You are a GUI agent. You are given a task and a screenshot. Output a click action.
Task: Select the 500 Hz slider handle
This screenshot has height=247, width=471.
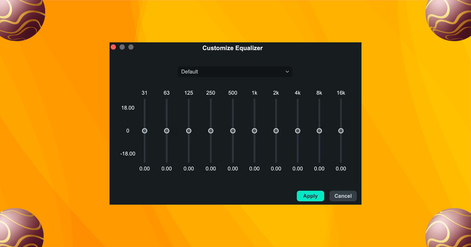pos(232,131)
